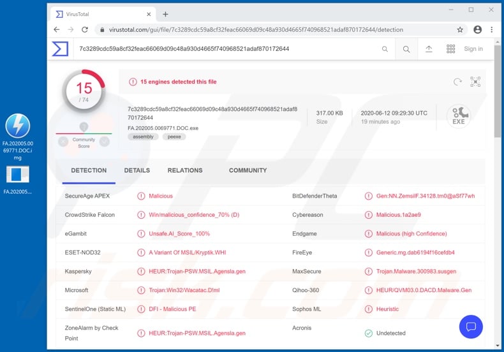
Task: Click Endgame Malicious (high Confidence) result
Action: (411, 233)
